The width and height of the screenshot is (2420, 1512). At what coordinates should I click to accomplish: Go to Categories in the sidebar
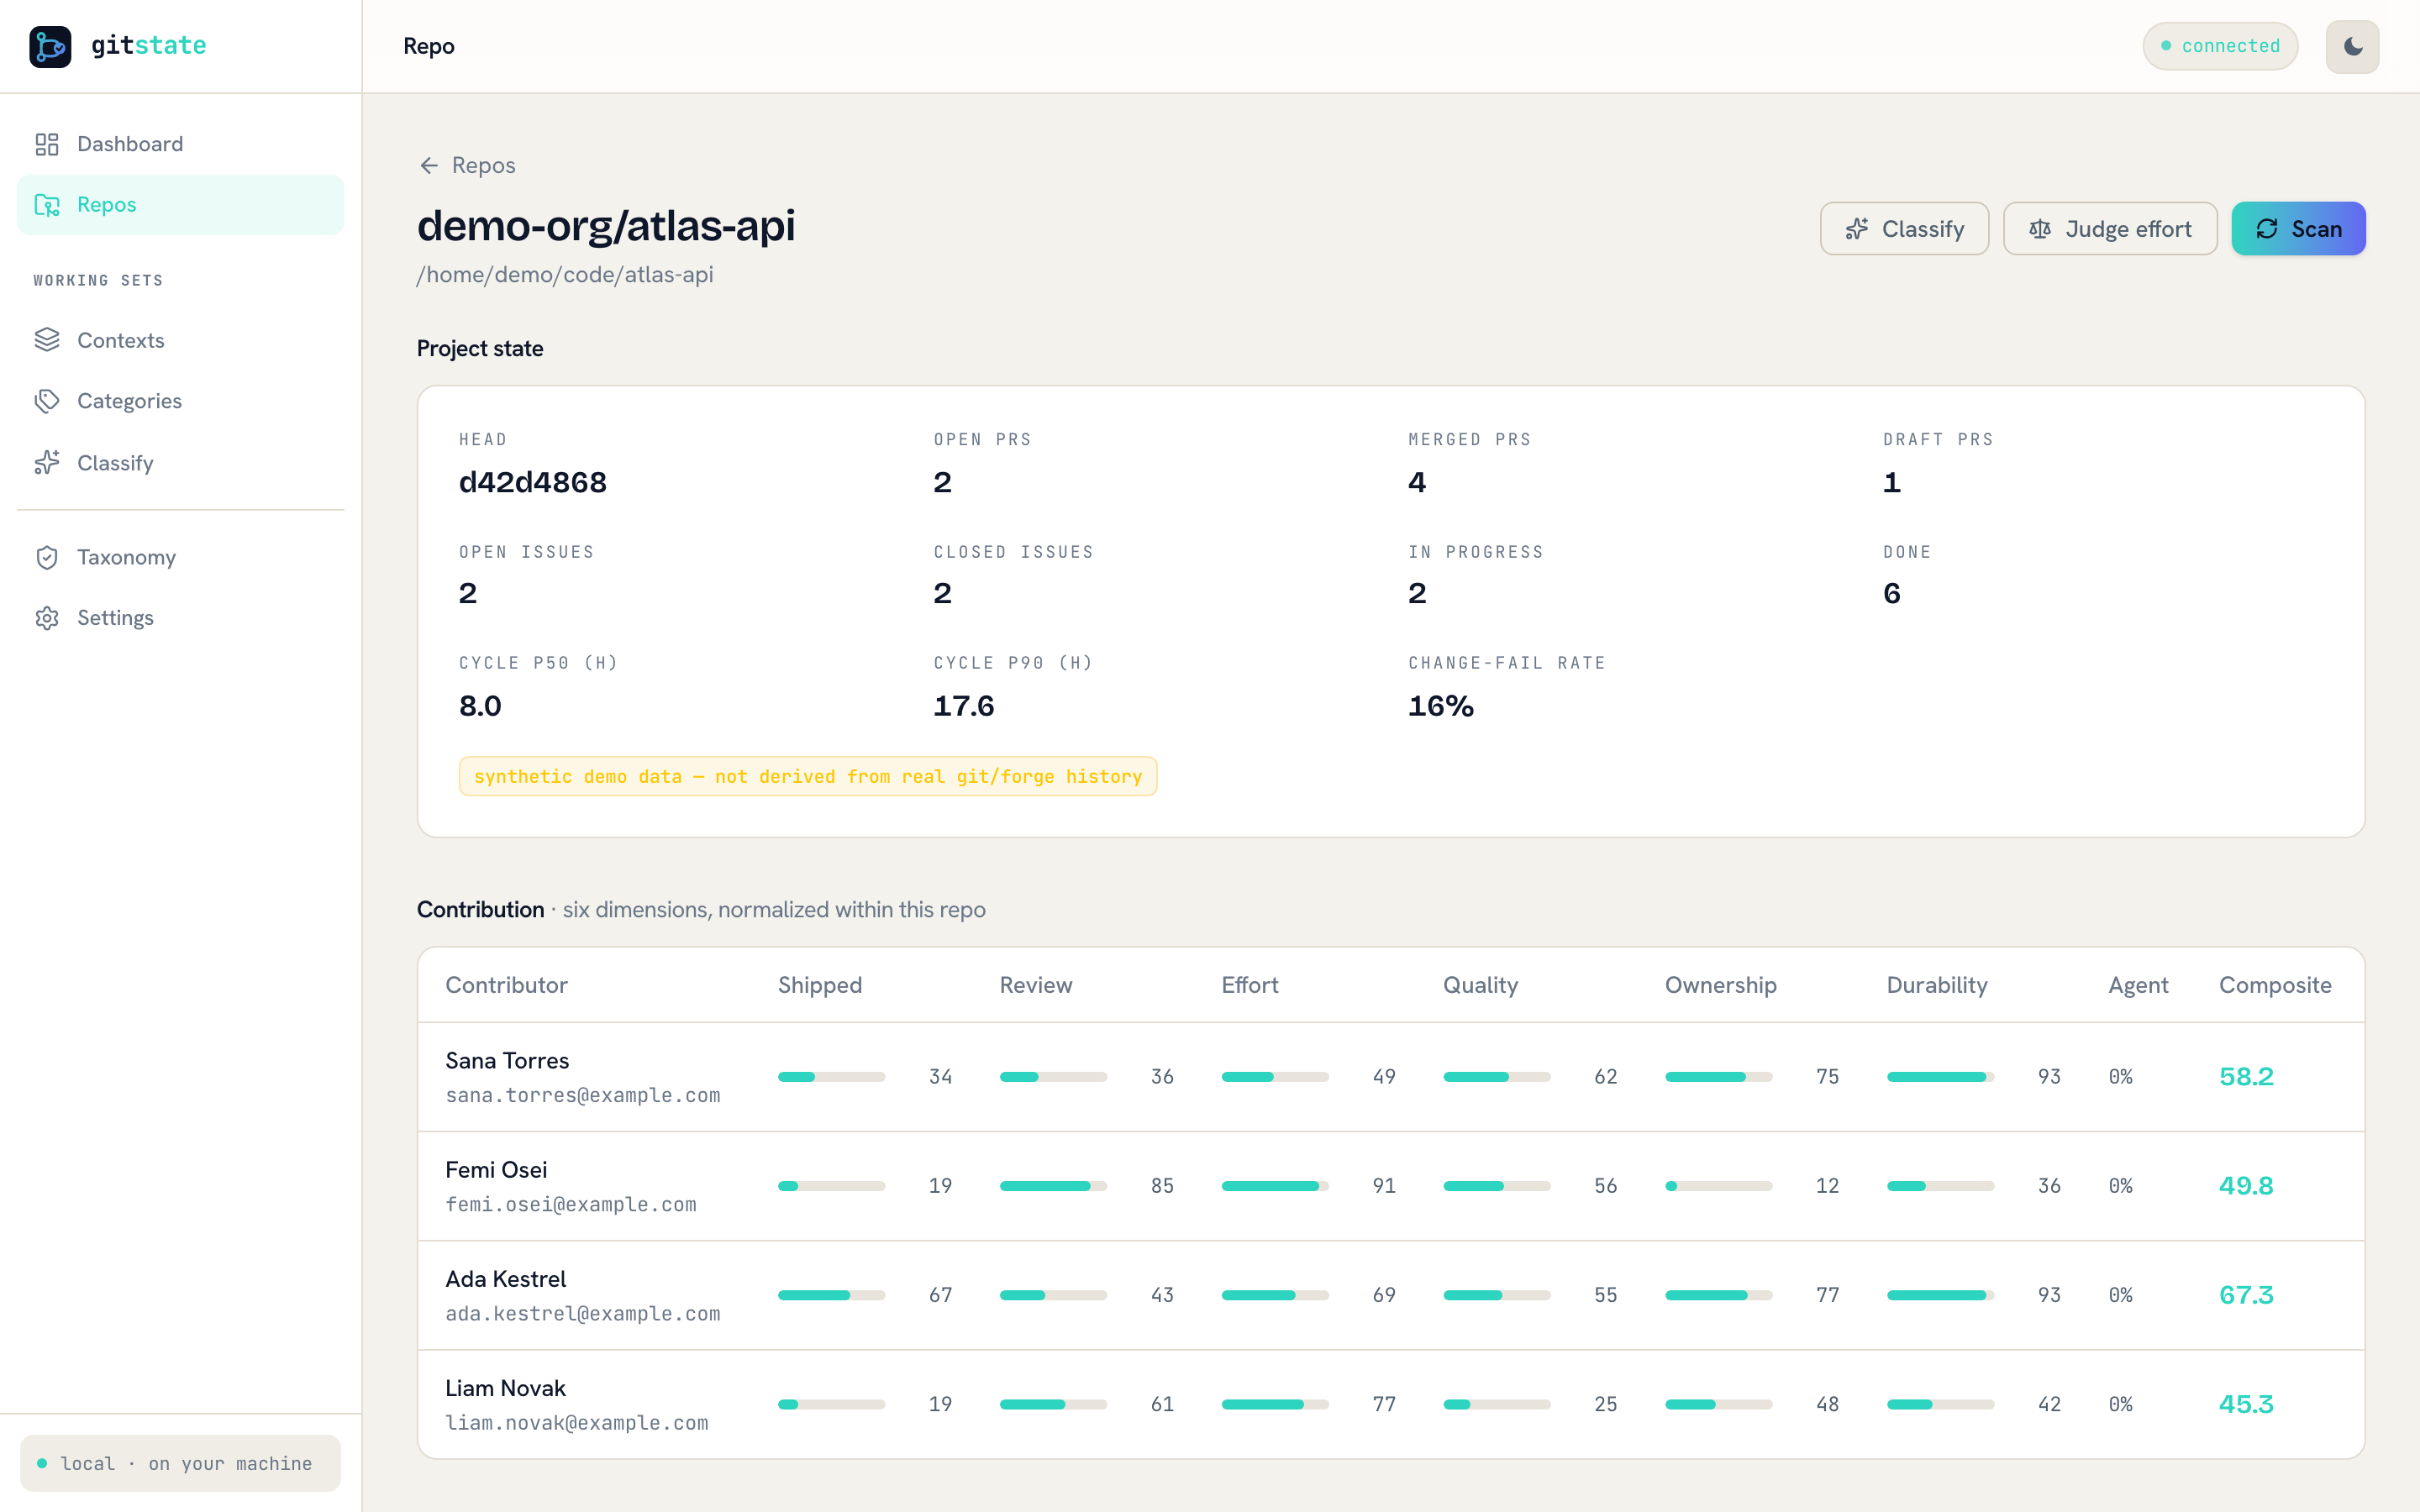(181, 401)
